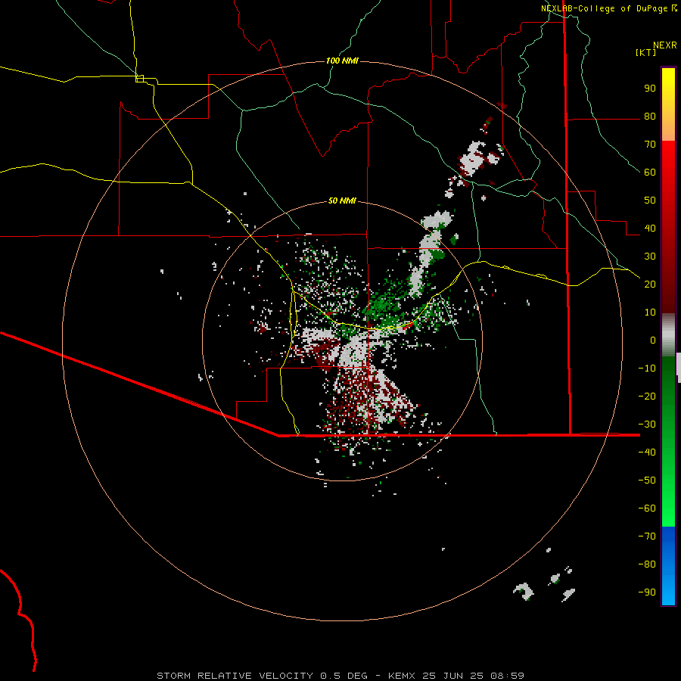Click the "100 NMI" range ring label
681x681 pixels.
point(342,61)
